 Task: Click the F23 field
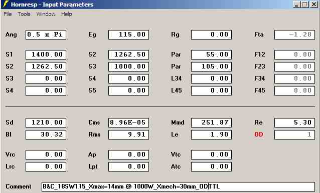tap(295, 66)
